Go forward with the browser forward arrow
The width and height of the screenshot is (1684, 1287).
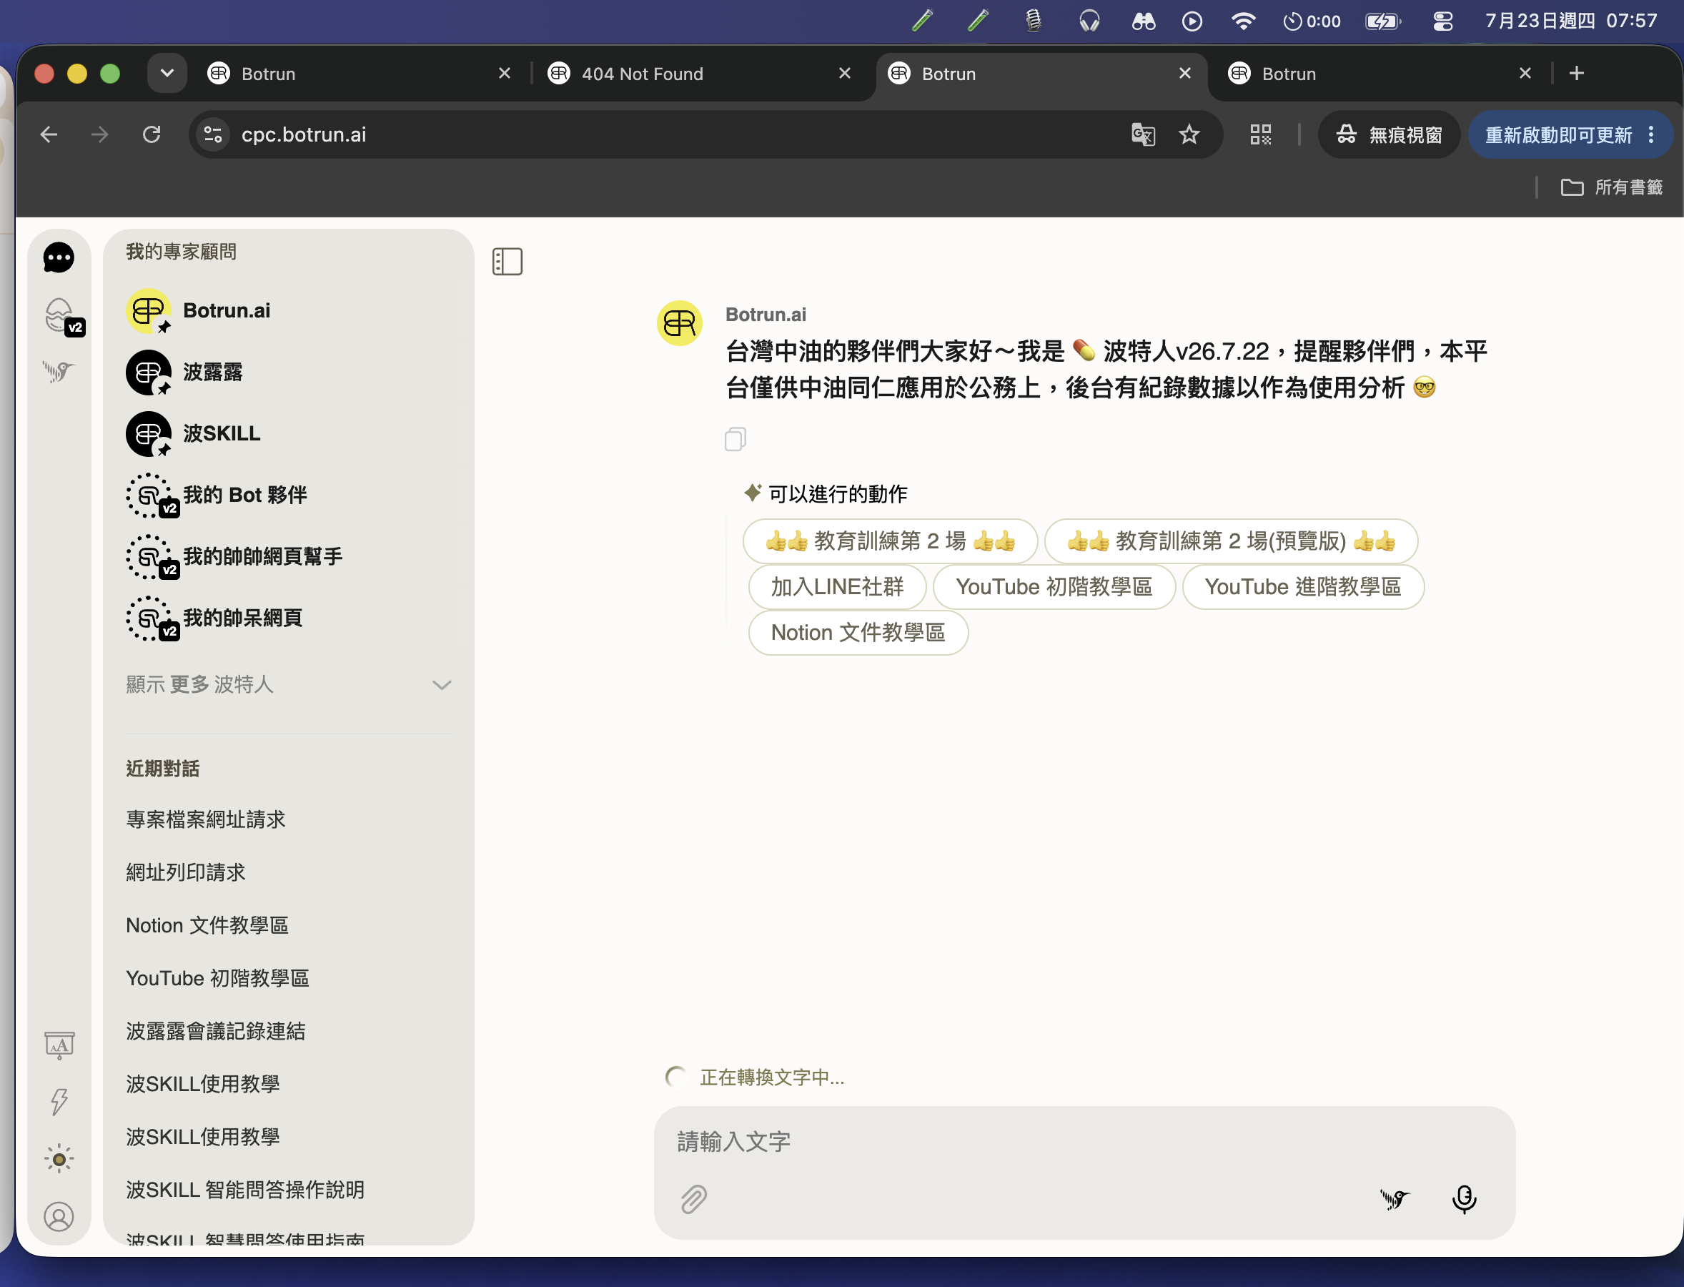[x=99, y=135]
